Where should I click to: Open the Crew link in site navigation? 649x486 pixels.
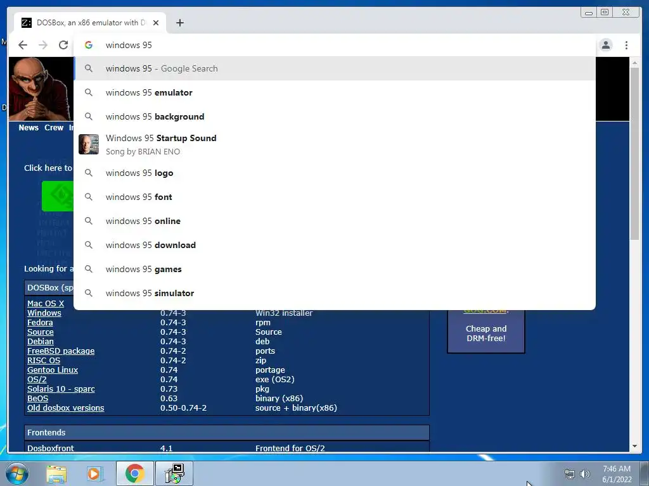coord(54,128)
